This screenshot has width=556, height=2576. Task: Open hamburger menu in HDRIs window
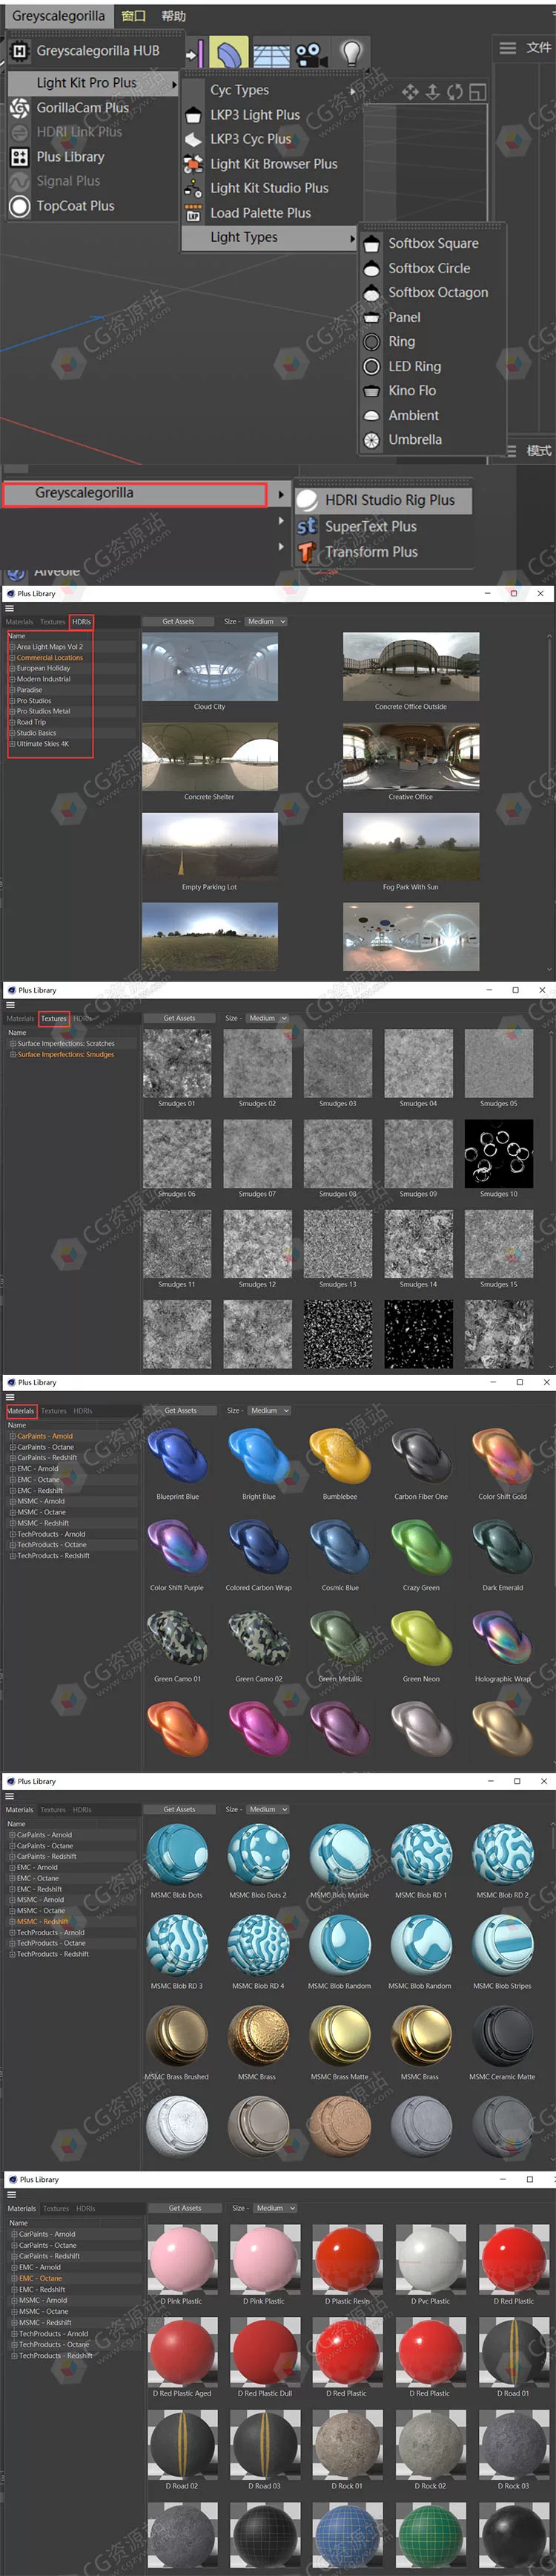click(9, 608)
